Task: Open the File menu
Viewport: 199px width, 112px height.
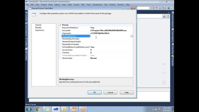Action: coord(27,5)
